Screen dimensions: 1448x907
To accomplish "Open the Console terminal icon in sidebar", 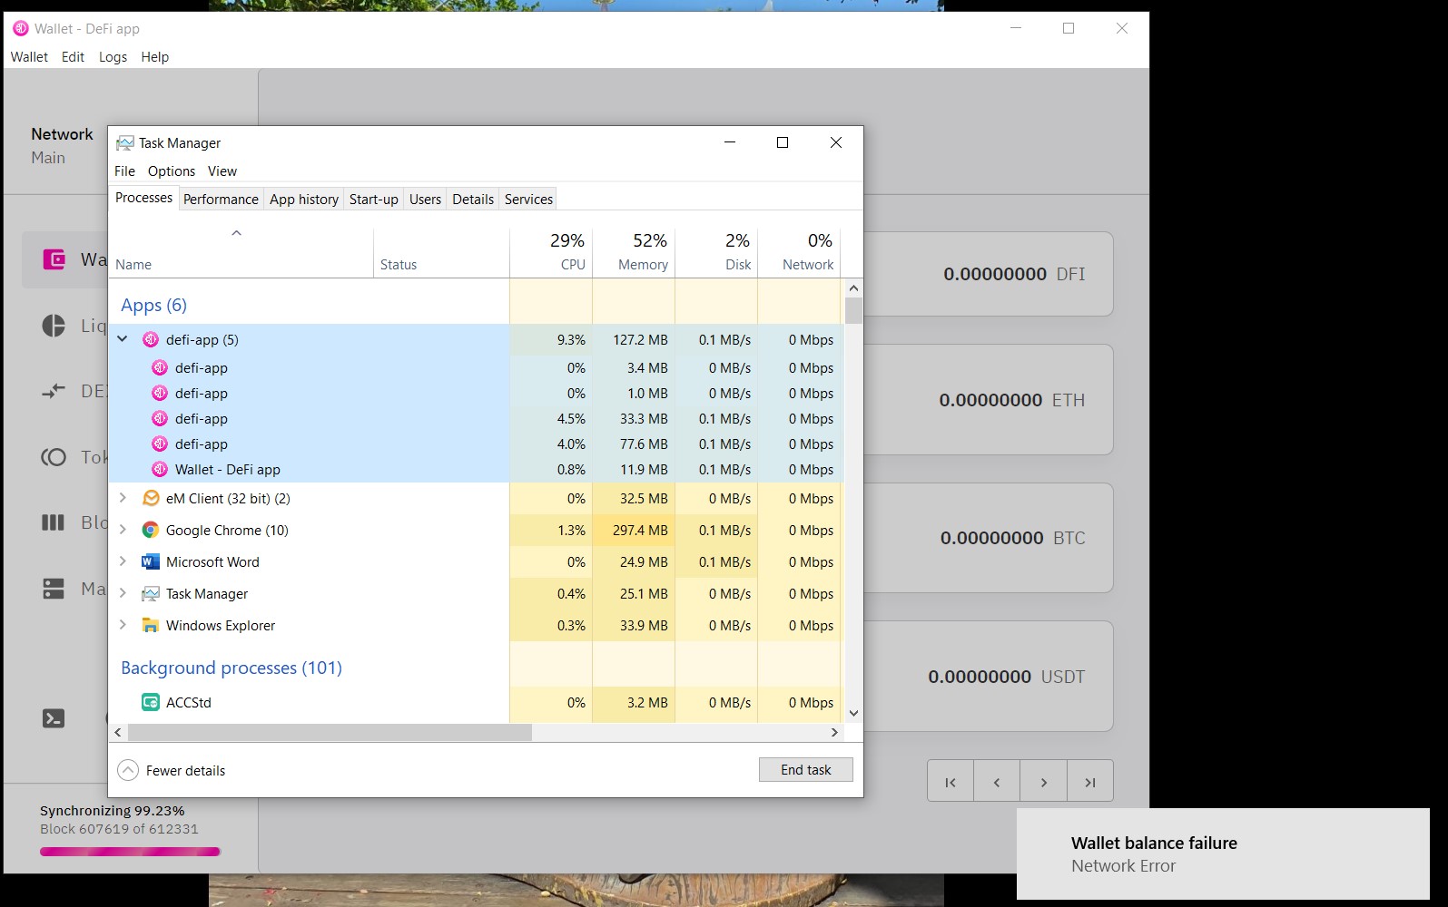I will click(54, 719).
